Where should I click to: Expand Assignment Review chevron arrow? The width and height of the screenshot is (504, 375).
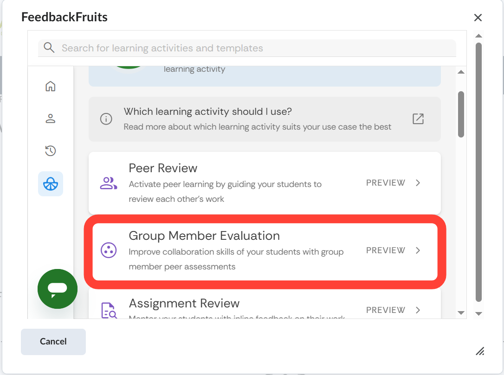418,310
